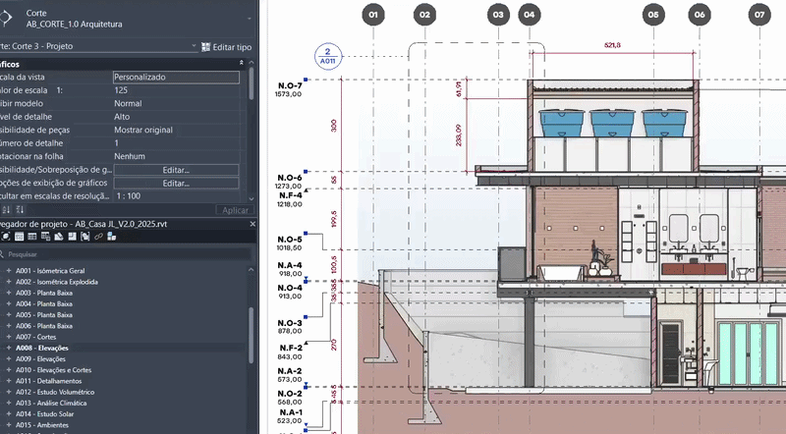Click the Aplicar button
Viewport: 786px width, 434px height.
coord(235,210)
